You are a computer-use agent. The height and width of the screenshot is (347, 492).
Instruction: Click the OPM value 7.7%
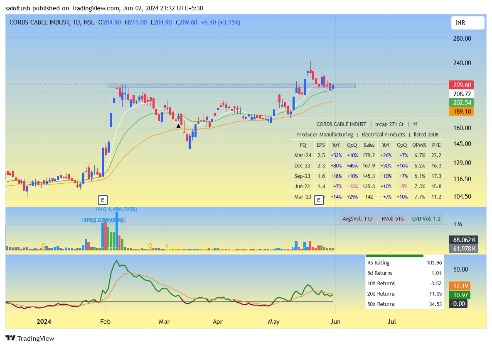[x=420, y=197]
